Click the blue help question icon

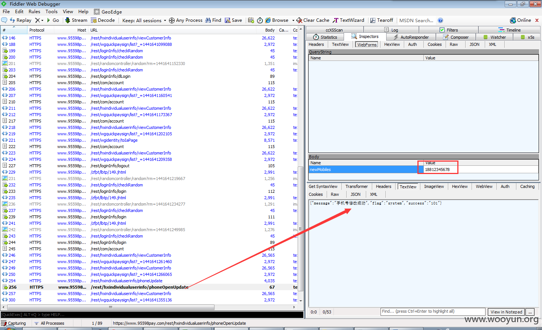click(x=440, y=20)
